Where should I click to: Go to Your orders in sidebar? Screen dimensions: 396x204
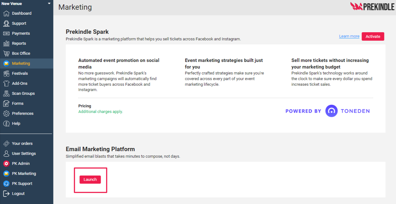coord(22,144)
